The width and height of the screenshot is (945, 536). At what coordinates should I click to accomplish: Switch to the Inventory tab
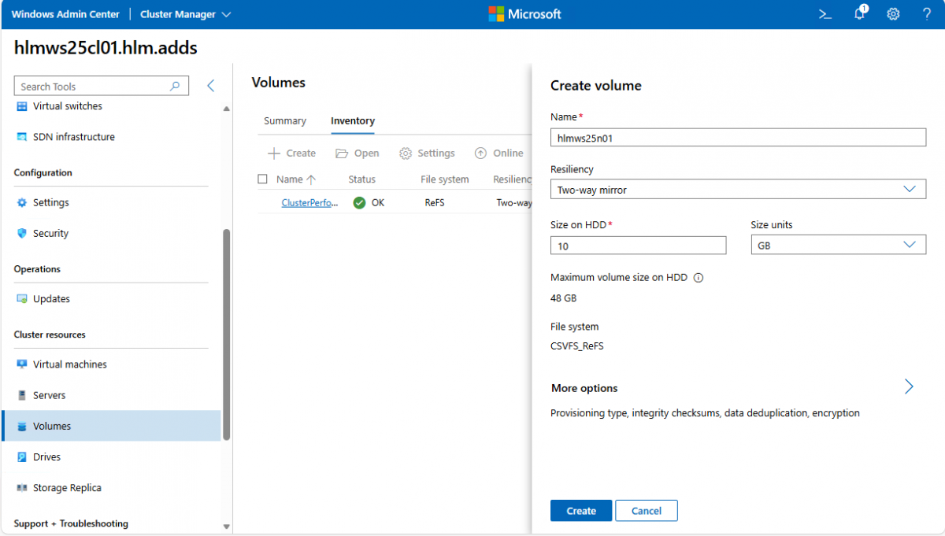click(353, 121)
